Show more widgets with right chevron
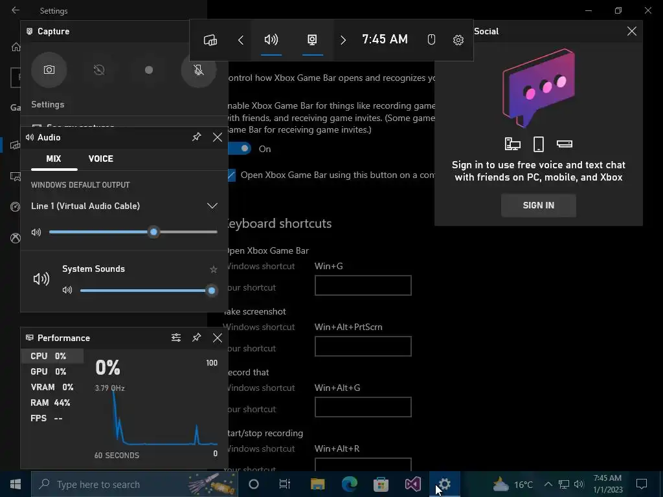This screenshot has width=663, height=497. [343, 40]
